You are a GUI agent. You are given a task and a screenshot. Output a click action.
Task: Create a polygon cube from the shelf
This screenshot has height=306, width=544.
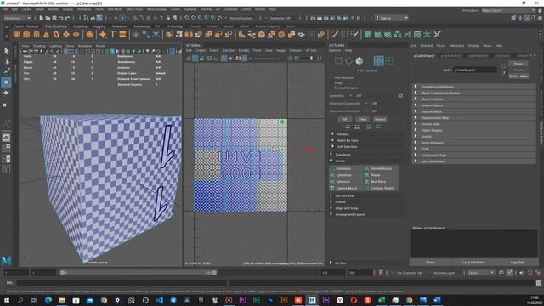click(26, 34)
